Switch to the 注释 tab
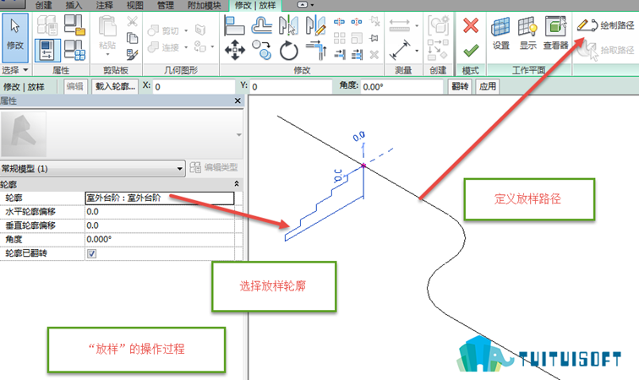This screenshot has width=639, height=380. click(x=104, y=5)
